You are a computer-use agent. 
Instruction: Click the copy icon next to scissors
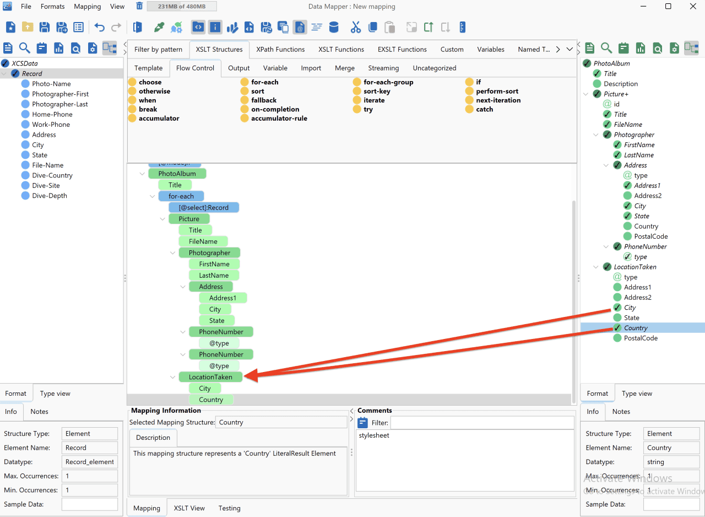click(372, 27)
